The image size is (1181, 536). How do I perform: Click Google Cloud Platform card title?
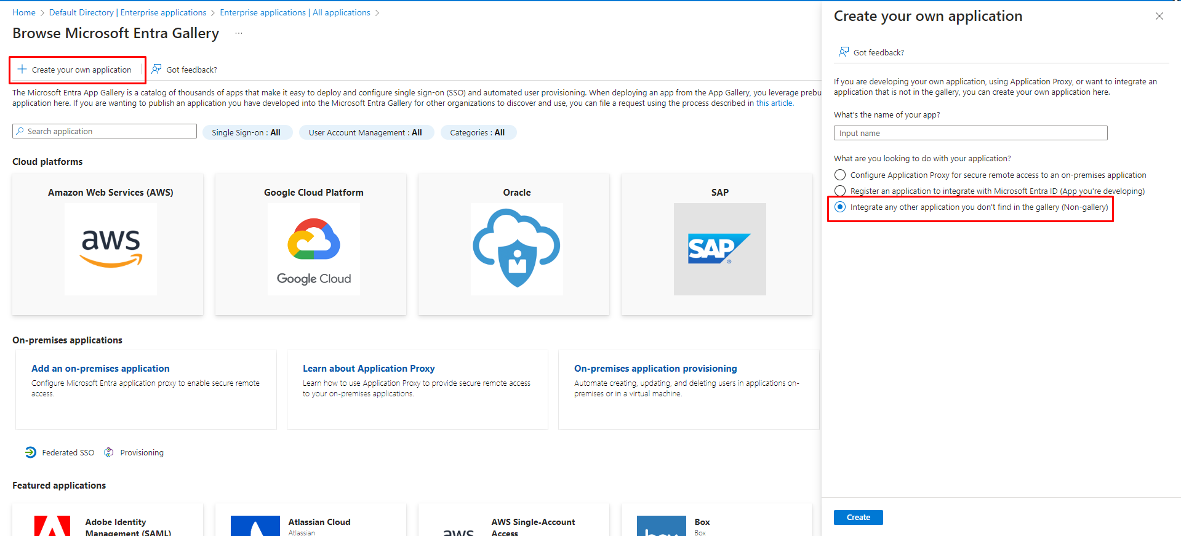coord(314,192)
